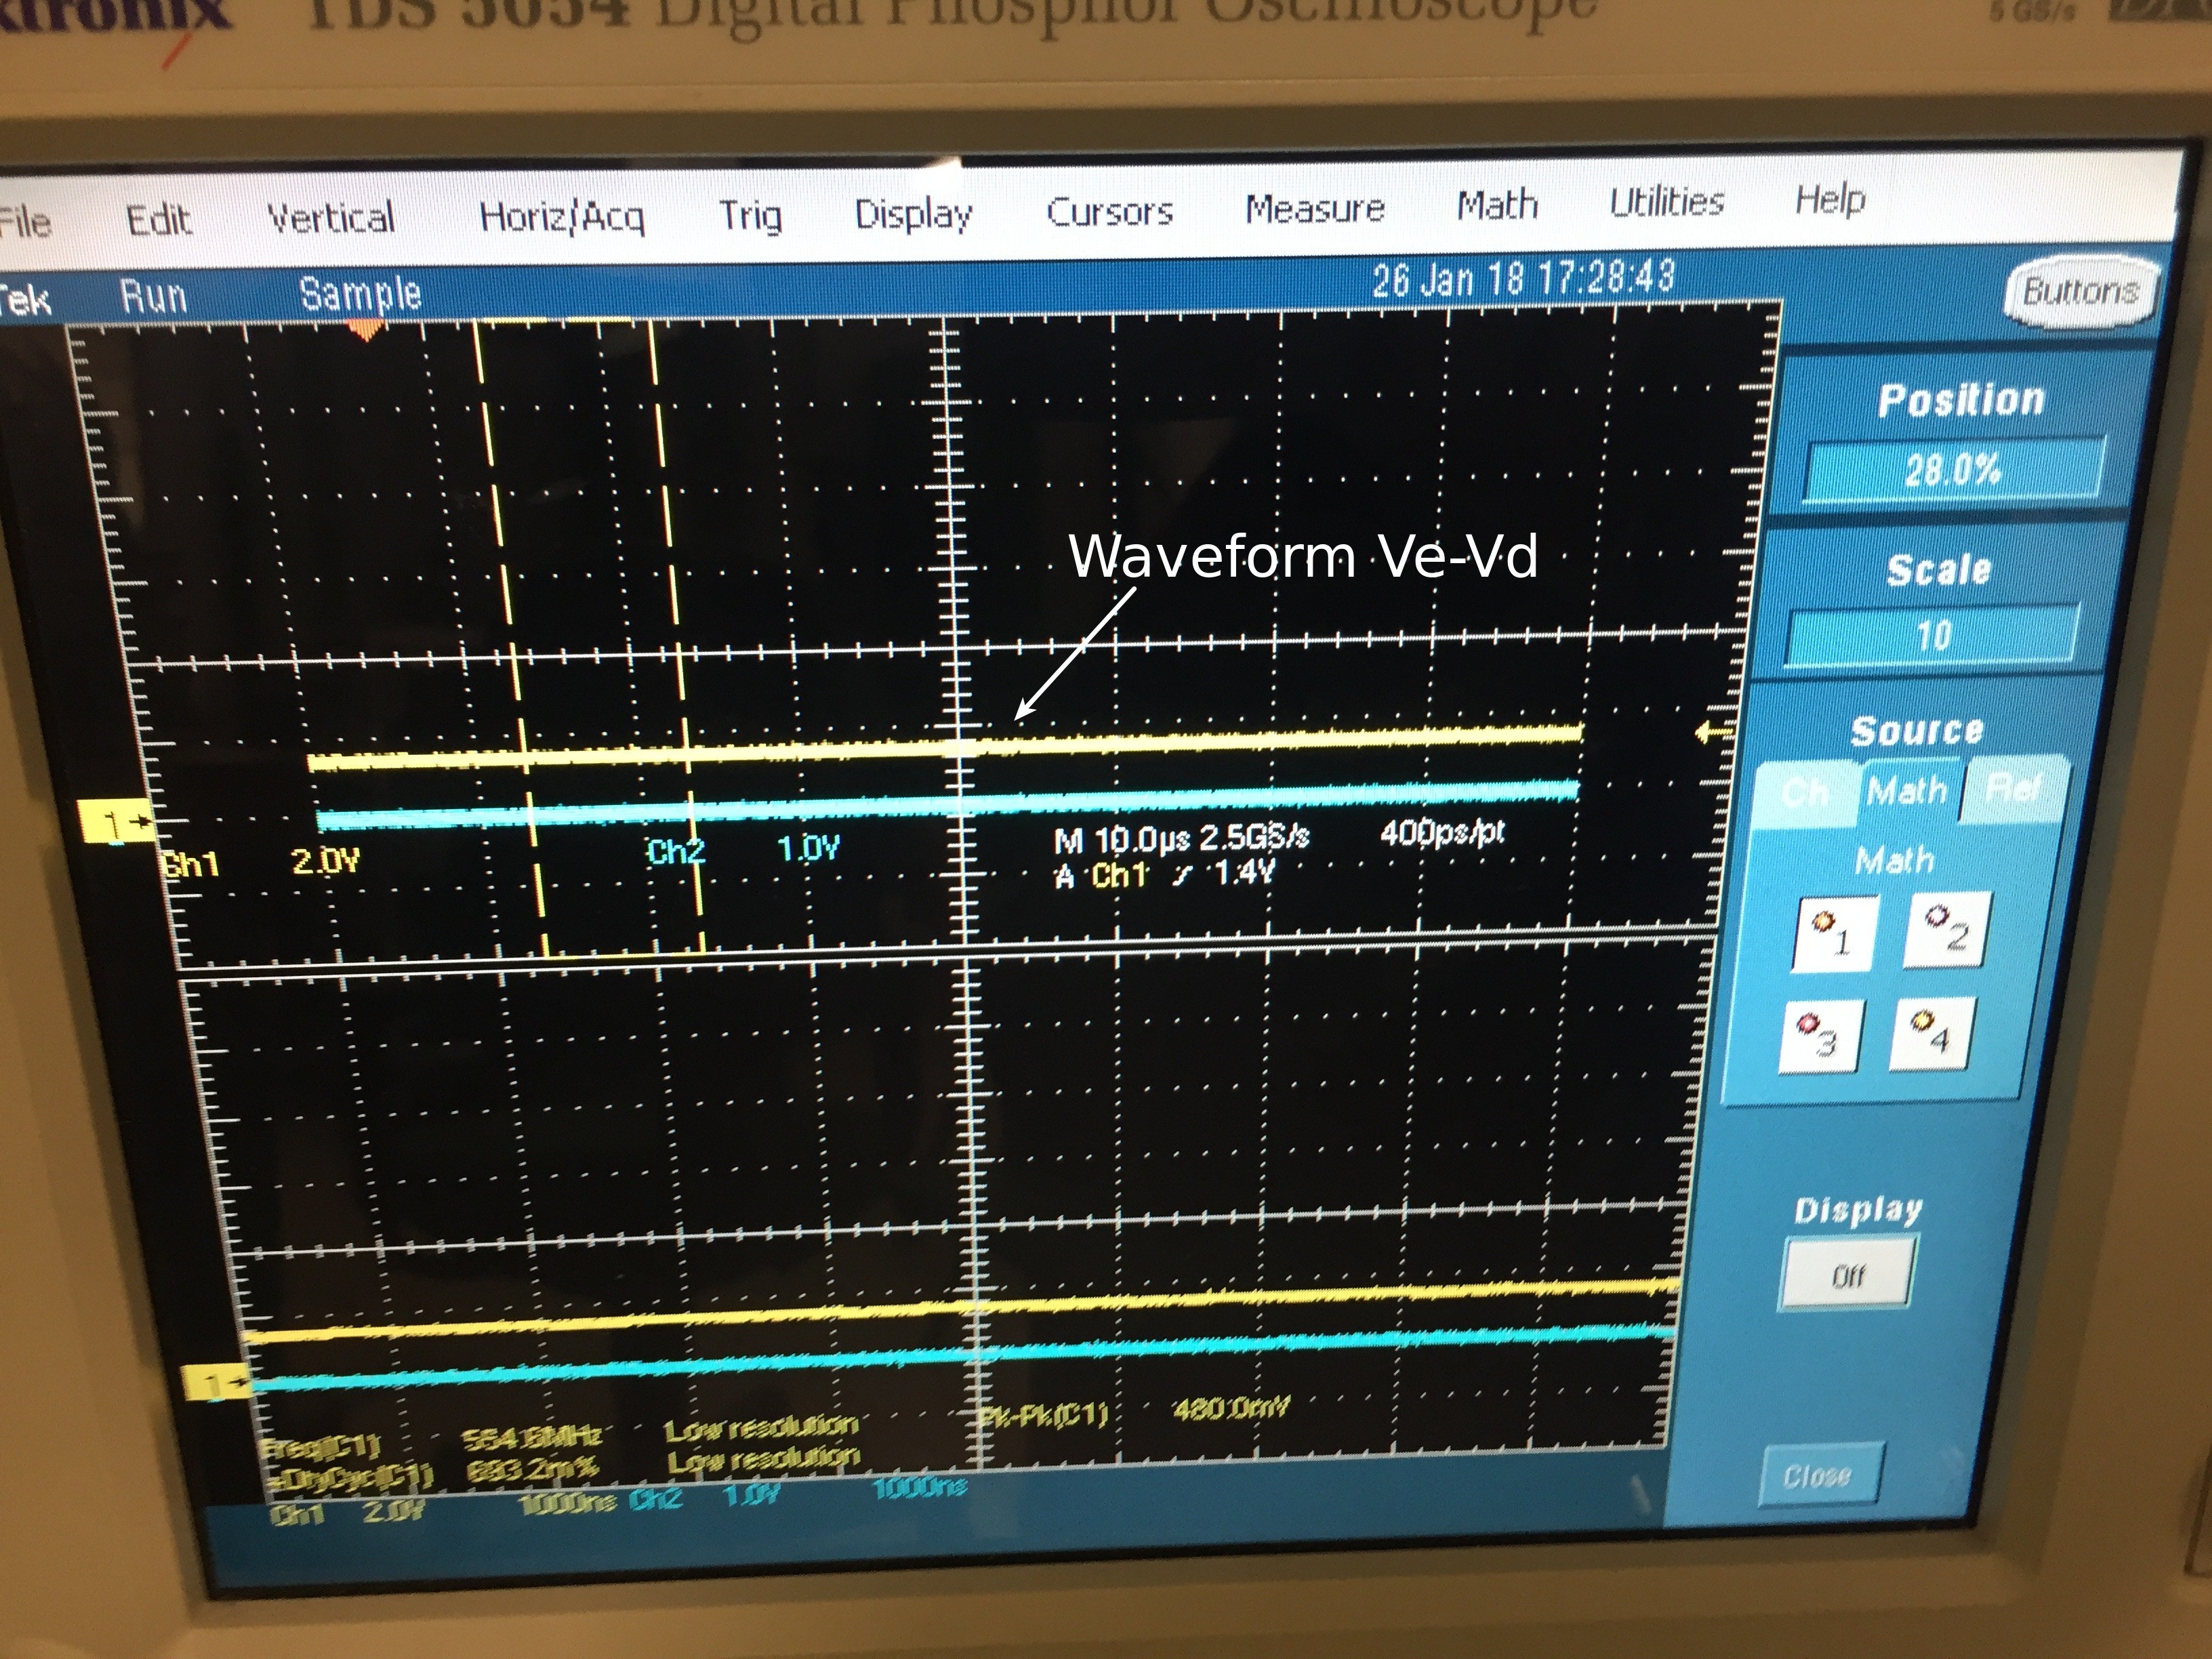The width and height of the screenshot is (2212, 1659).
Task: Open the Measure menu
Action: (1315, 208)
